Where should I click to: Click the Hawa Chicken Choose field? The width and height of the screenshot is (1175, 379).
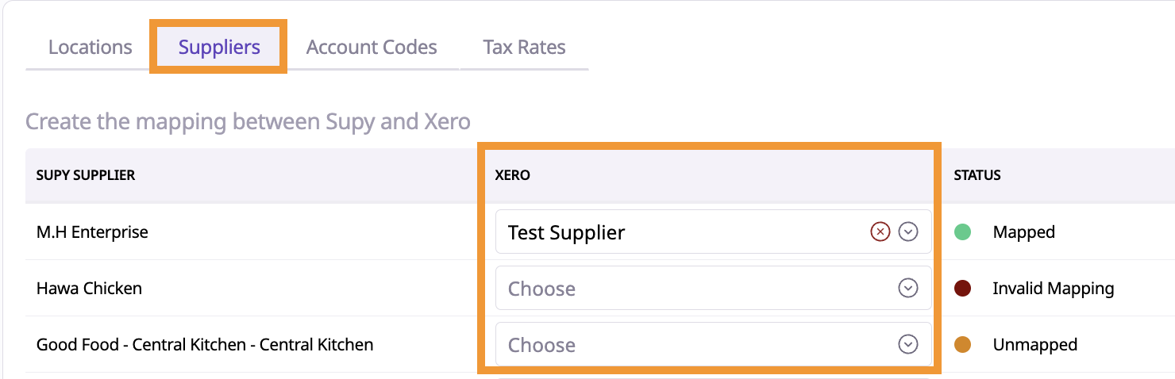(x=675, y=288)
